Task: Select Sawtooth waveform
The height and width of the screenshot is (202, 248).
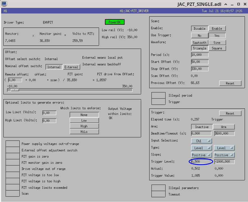Action: [x=199, y=43]
